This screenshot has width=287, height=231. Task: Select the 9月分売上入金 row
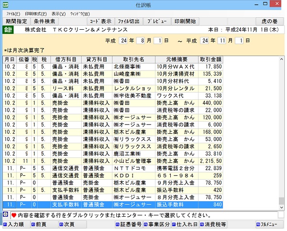click(x=113, y=183)
